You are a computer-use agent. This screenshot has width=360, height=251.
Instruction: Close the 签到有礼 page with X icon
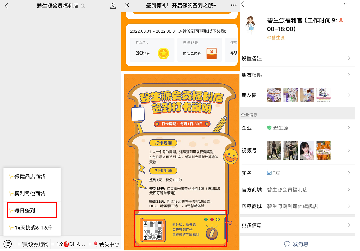[127, 5]
